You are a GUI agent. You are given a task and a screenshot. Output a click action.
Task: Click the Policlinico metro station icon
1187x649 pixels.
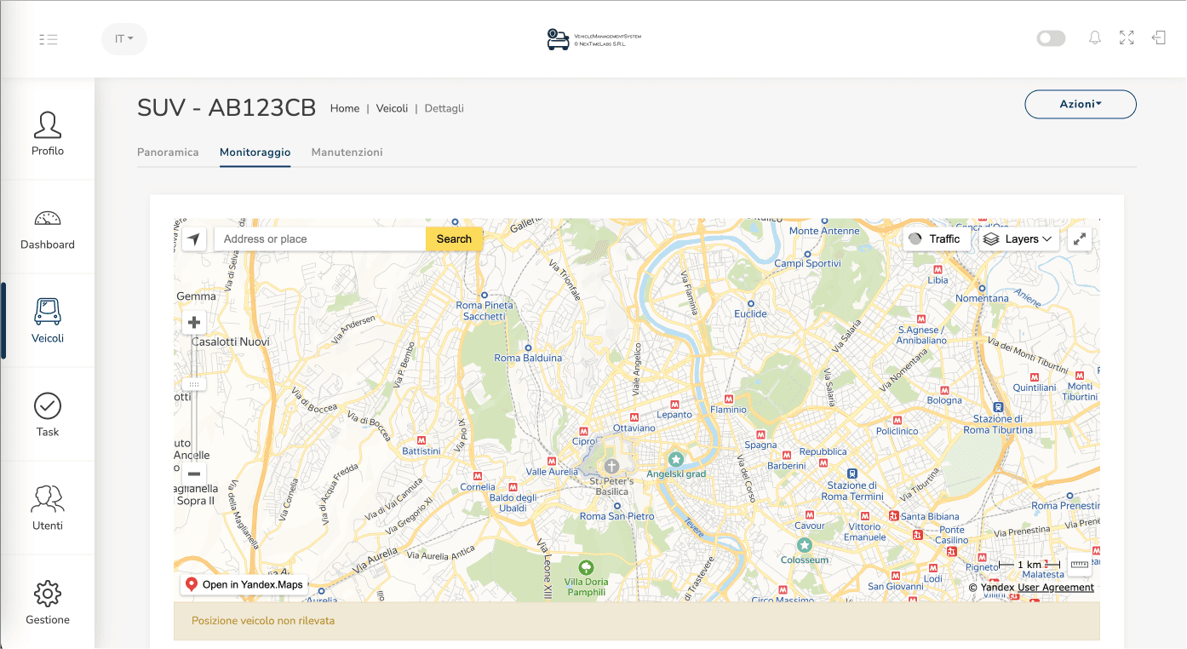tap(897, 420)
